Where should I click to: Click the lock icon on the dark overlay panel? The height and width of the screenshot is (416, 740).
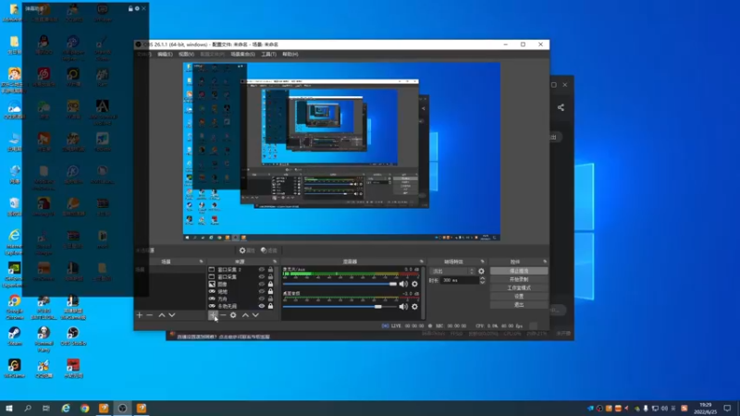point(130,8)
